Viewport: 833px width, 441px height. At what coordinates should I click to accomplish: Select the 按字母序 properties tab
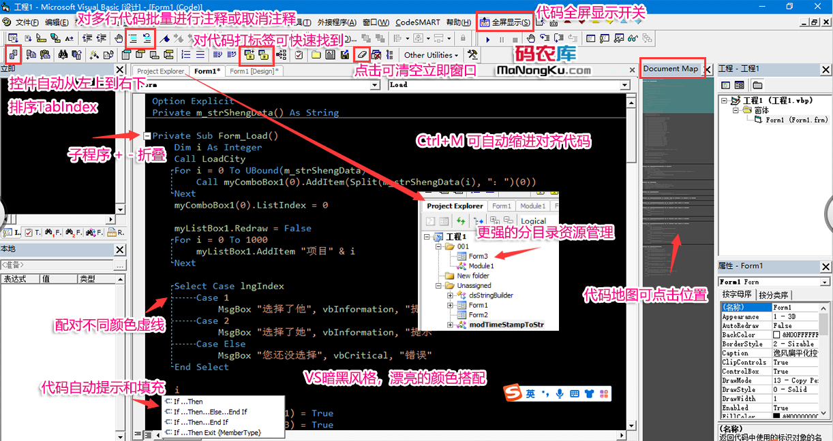click(737, 295)
